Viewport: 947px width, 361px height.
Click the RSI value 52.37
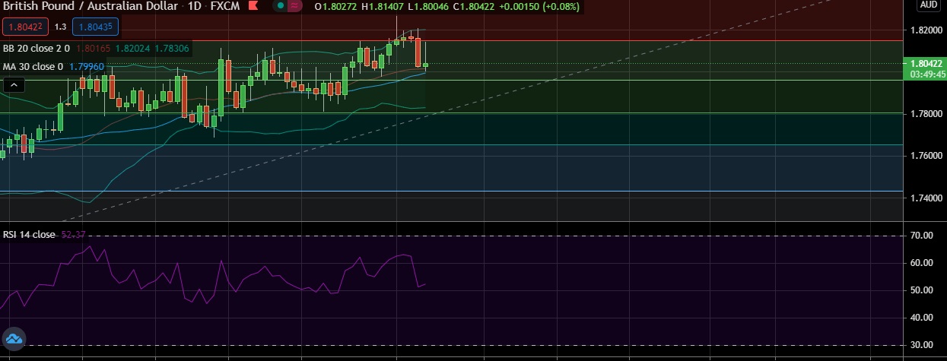tap(73, 235)
